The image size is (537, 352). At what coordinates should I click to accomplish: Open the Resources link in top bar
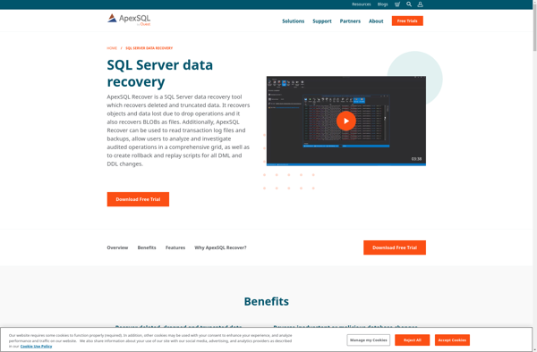362,4
